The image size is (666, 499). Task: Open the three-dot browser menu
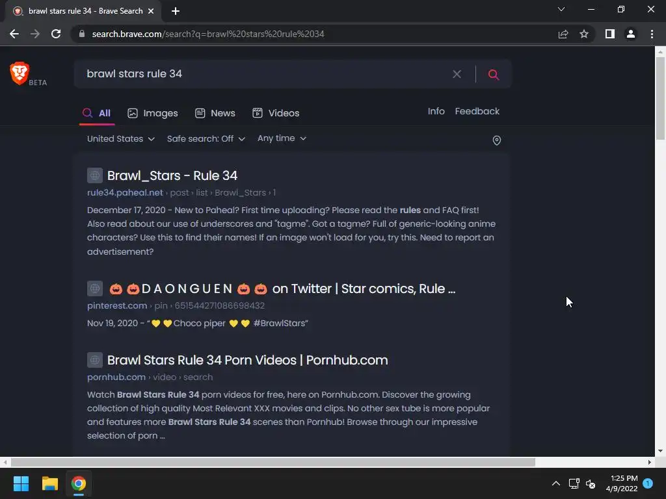tap(652, 34)
